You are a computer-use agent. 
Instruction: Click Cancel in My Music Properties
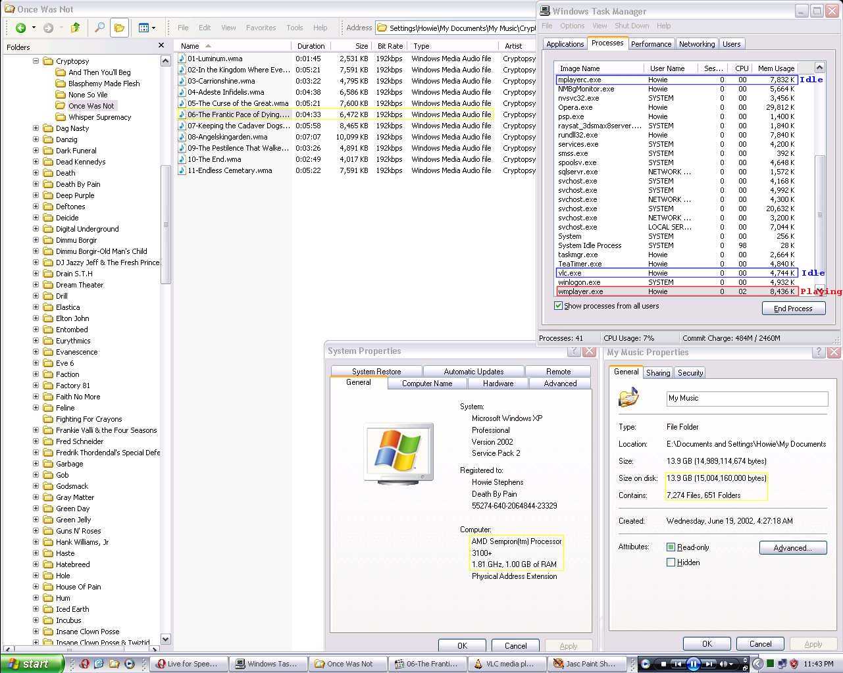[x=760, y=643]
